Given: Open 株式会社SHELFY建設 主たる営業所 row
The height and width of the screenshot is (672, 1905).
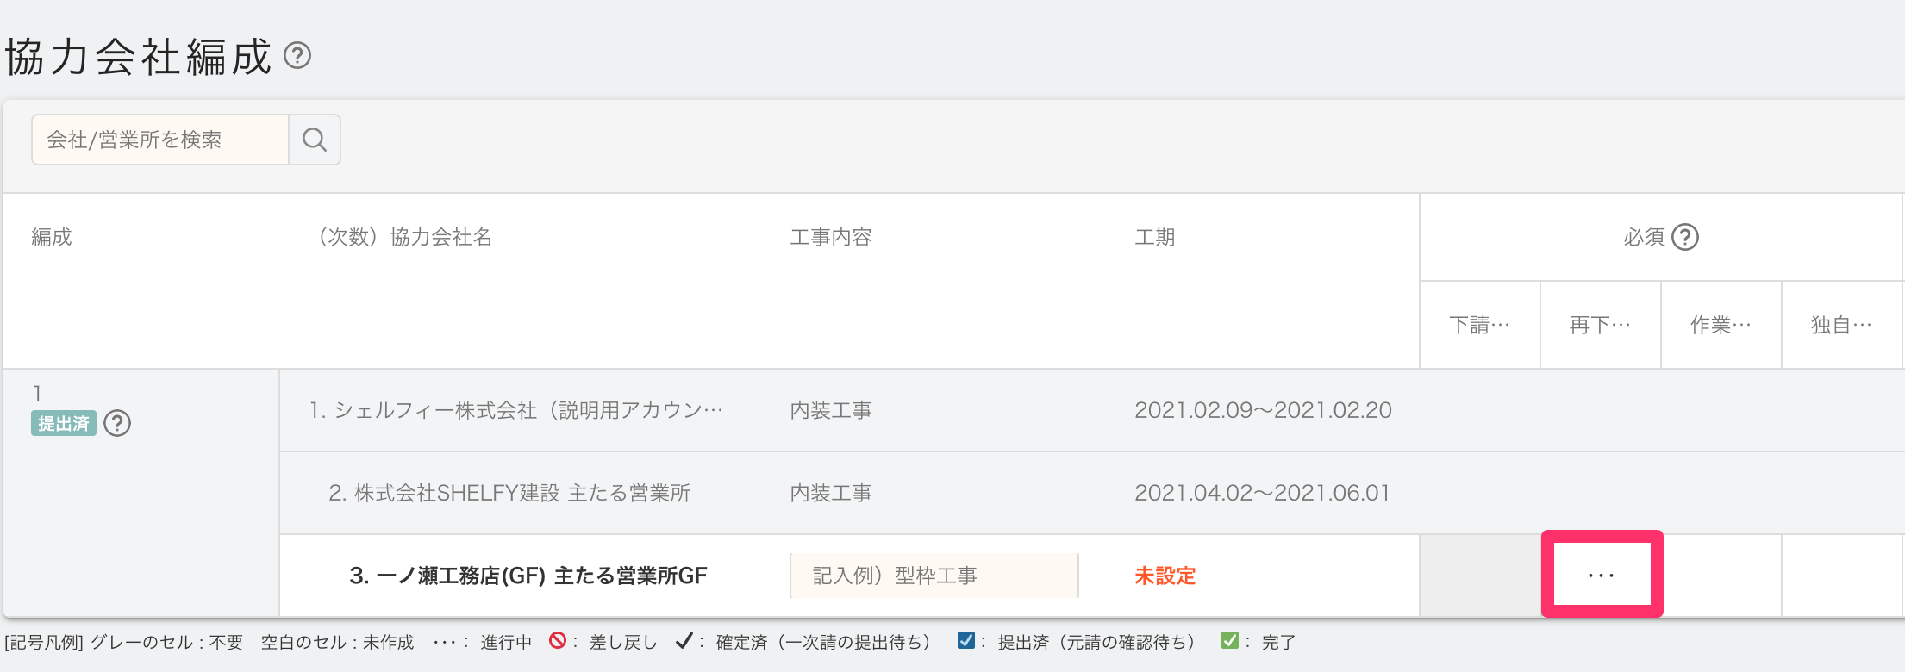Looking at the screenshot, I should point(509,493).
